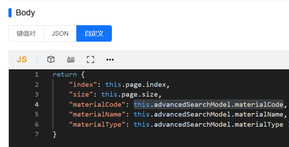The height and width of the screenshot is (147, 289).
Task: Enter fullscreen mode for the code editor
Action: pyautogui.click(x=90, y=59)
